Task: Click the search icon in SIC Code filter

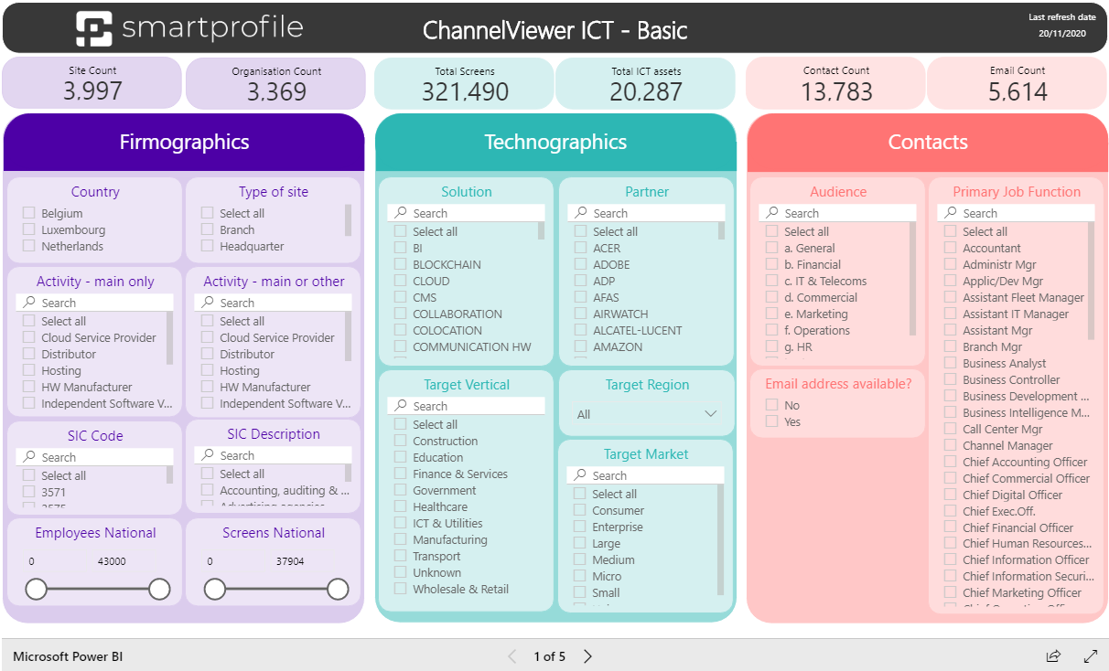Action: pyautogui.click(x=30, y=455)
